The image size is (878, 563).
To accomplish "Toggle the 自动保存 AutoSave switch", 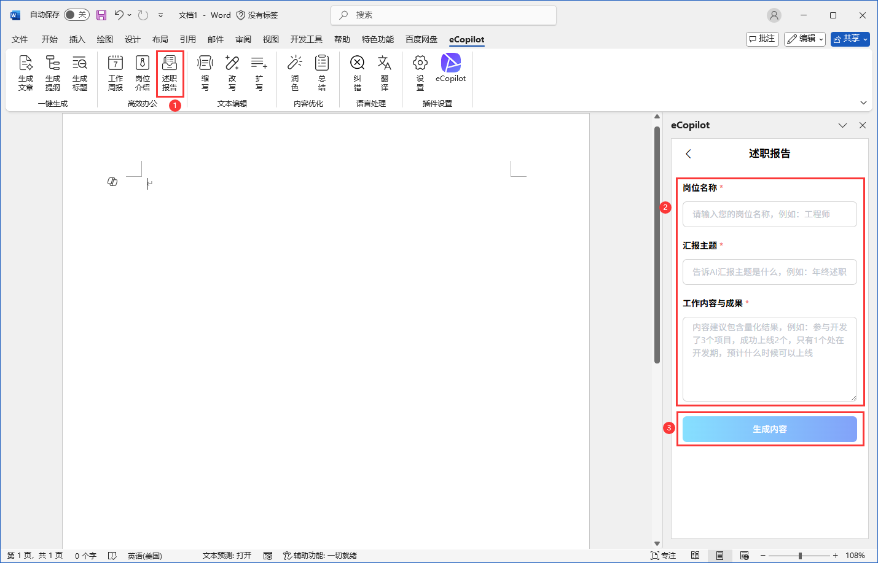I will tap(76, 15).
